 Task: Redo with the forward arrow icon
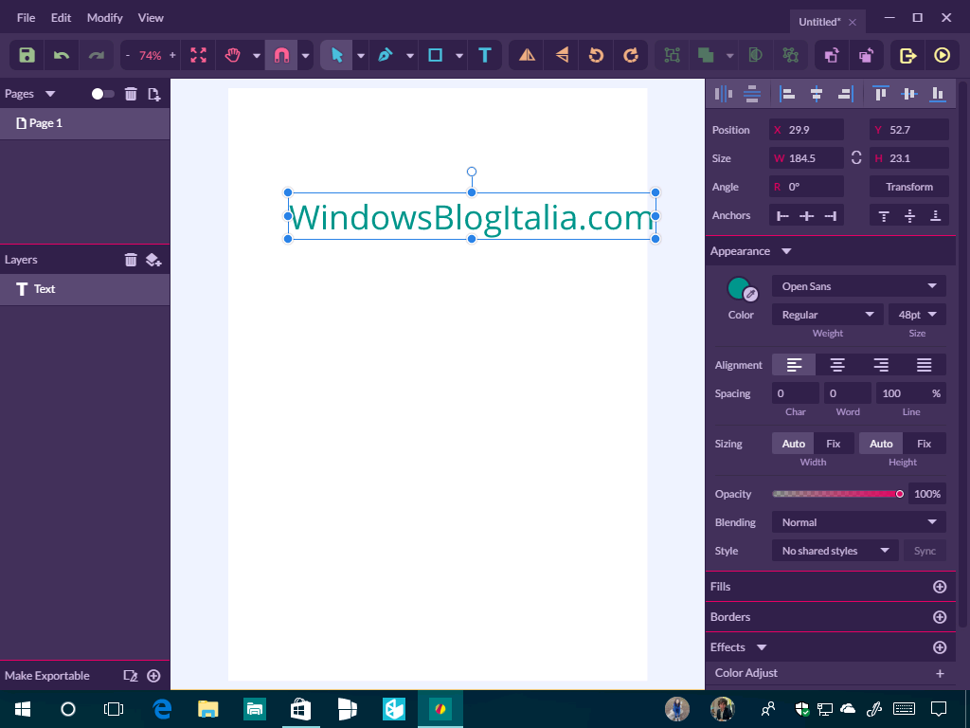(x=96, y=55)
